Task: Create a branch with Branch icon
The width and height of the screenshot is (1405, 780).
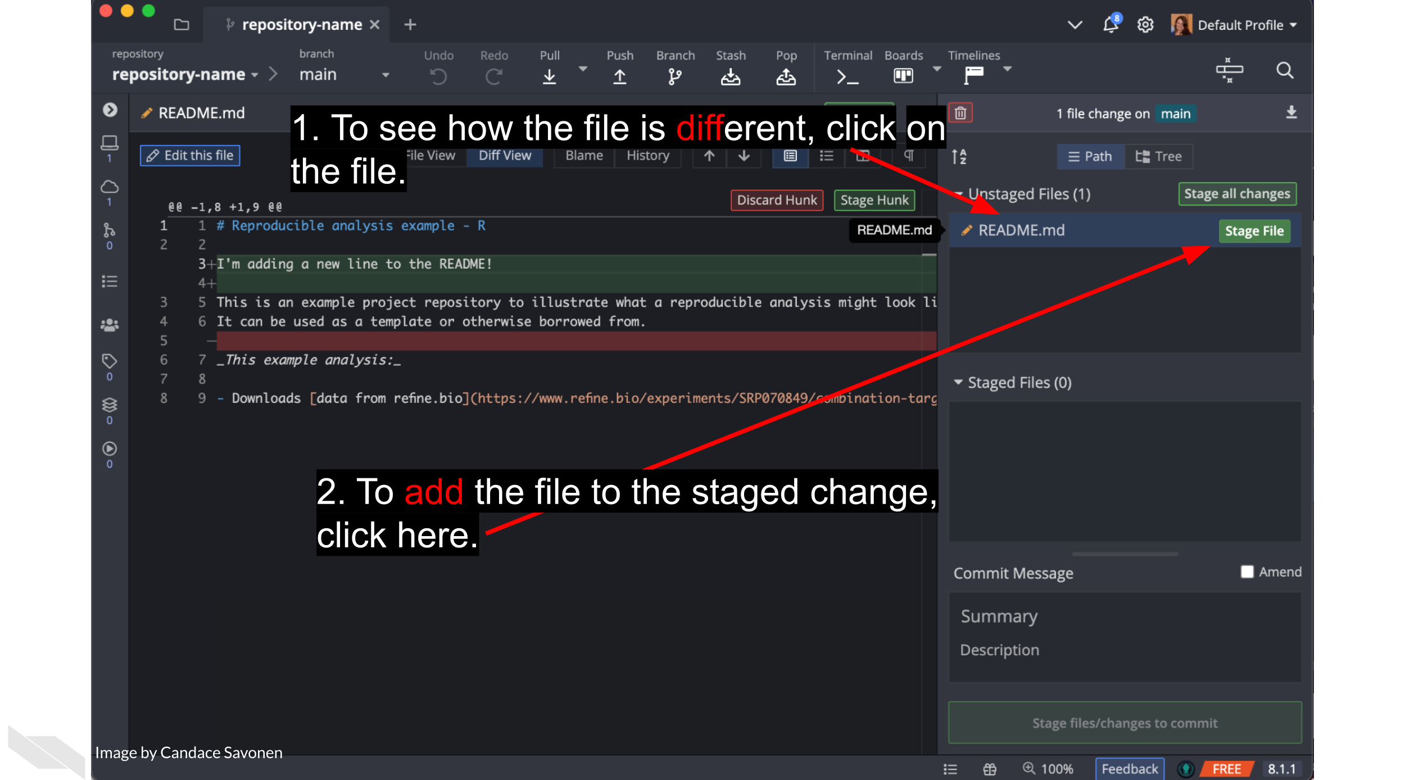Action: 674,76
